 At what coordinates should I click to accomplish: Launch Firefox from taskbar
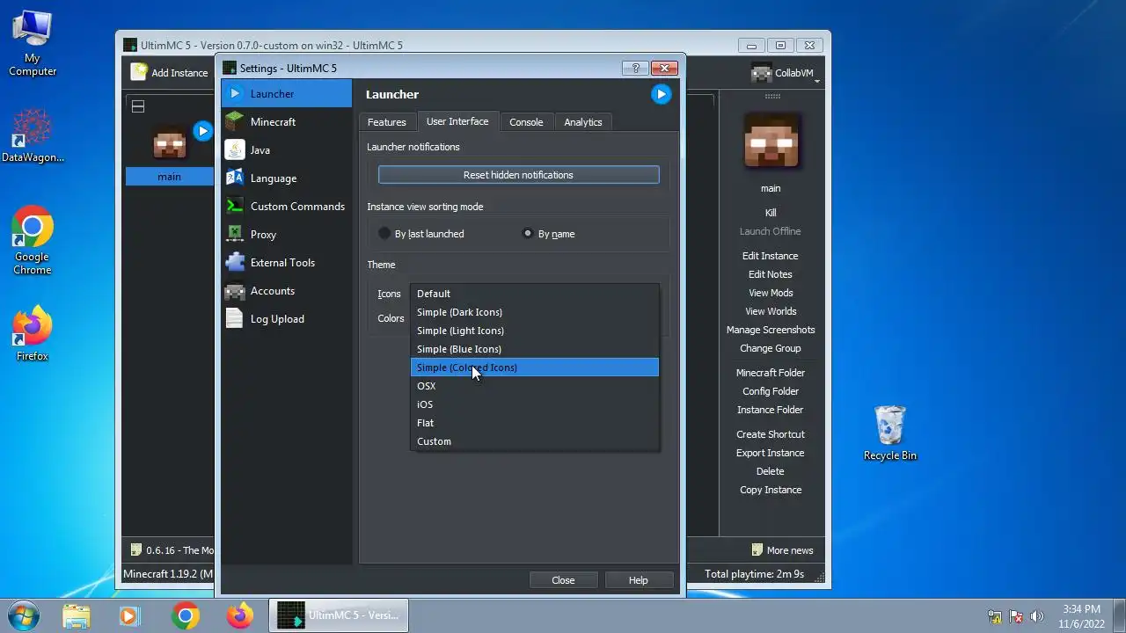pos(239,615)
